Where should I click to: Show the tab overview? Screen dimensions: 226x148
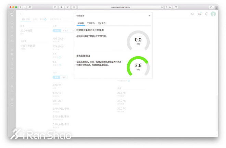pos(176,7)
